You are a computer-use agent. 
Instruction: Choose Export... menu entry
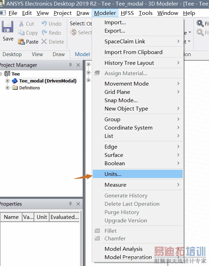pyautogui.click(x=138, y=31)
